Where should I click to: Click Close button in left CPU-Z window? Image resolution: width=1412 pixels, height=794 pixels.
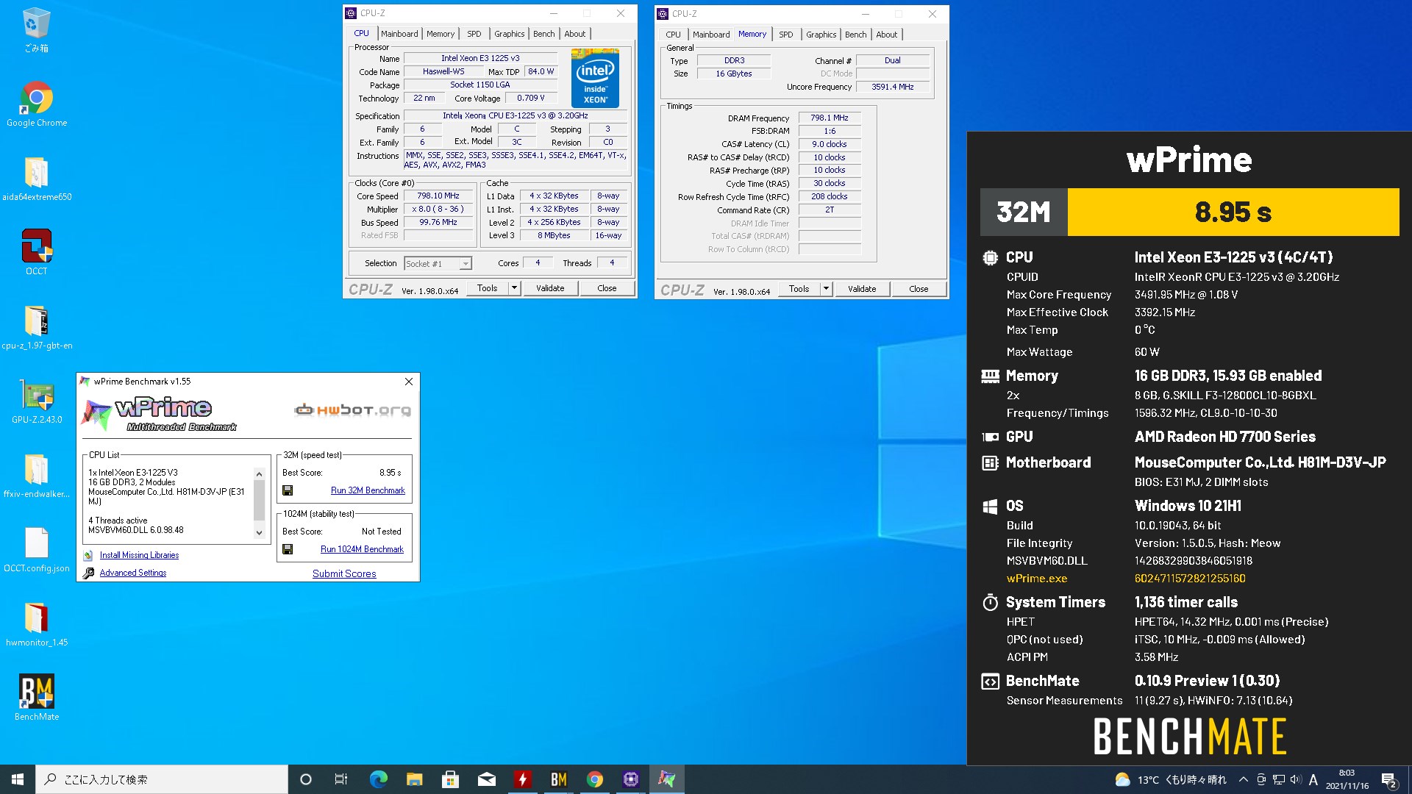click(607, 288)
